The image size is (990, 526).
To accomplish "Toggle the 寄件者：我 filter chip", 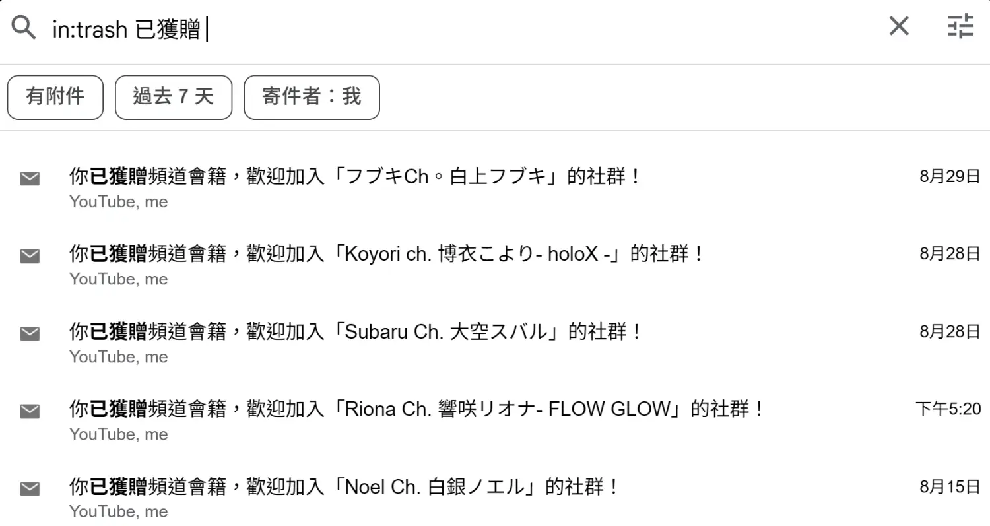I will tap(312, 97).
